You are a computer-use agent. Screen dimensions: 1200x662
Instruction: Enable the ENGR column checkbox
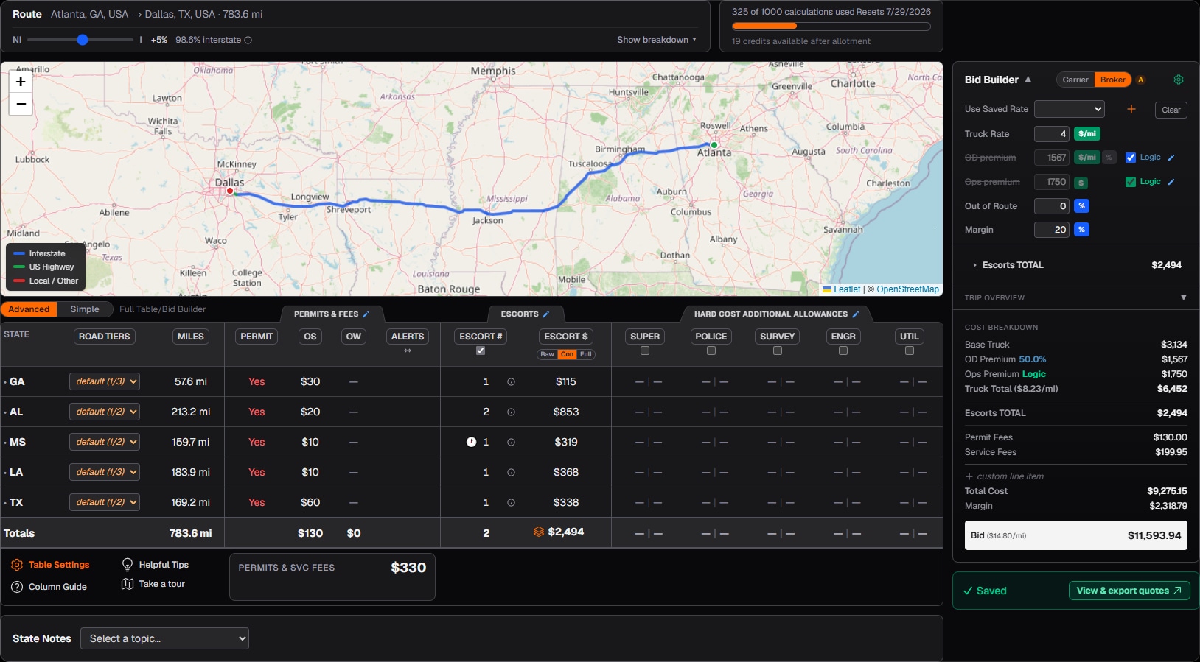843,351
